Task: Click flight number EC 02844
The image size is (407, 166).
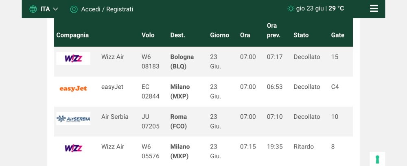Action: (150, 92)
